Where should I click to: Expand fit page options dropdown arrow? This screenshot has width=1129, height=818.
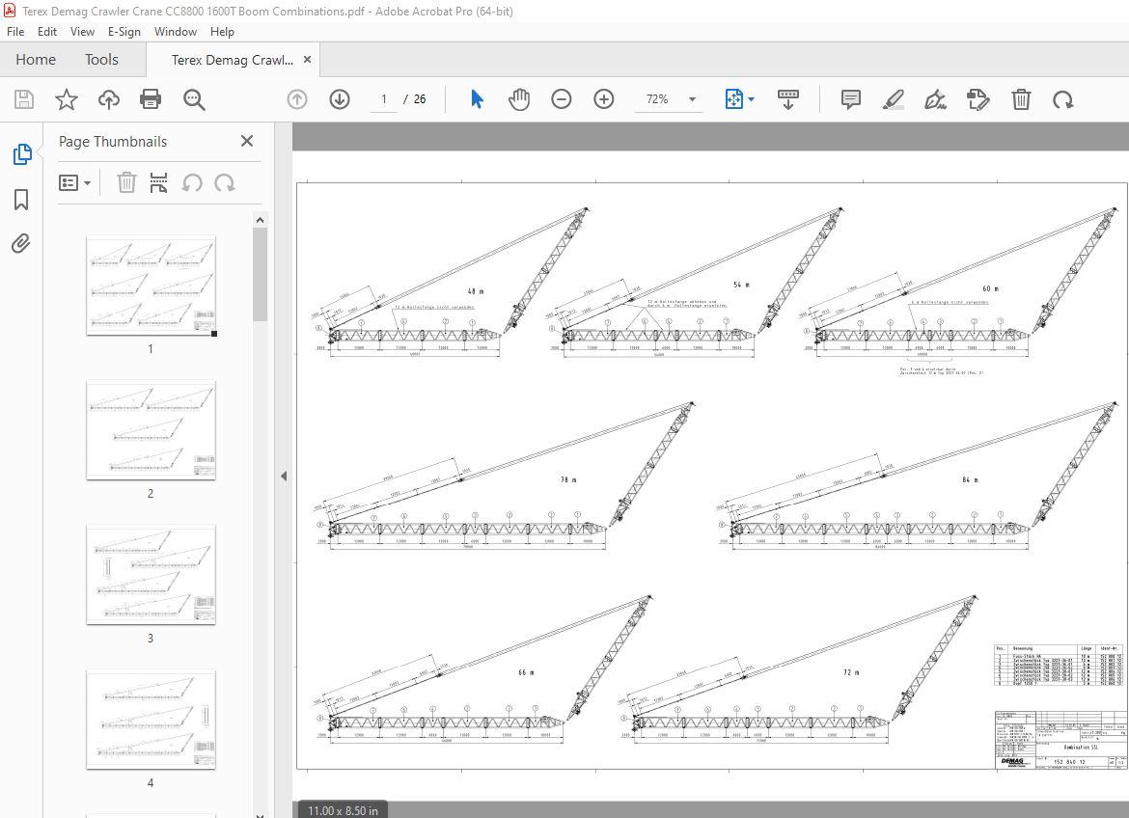(751, 99)
